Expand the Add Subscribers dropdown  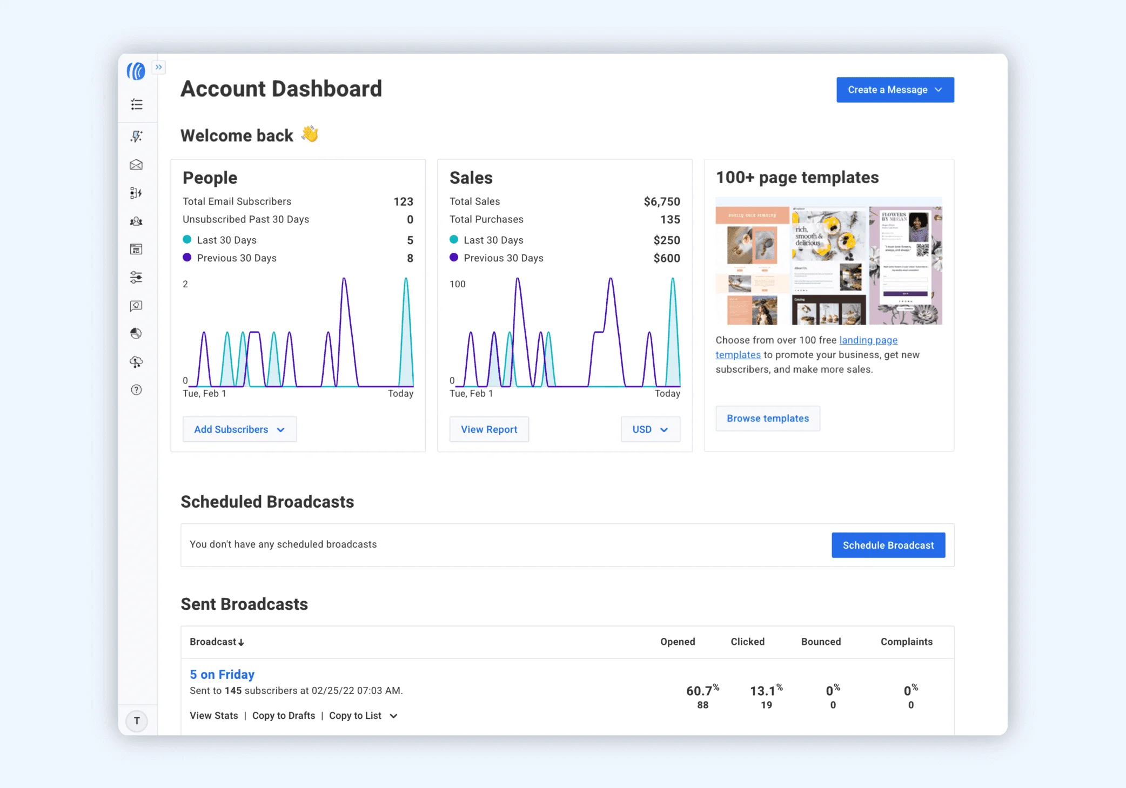239,429
